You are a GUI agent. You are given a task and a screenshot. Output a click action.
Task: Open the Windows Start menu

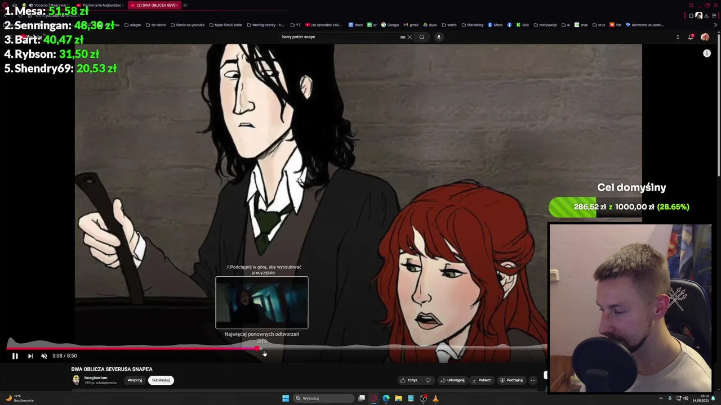point(286,398)
